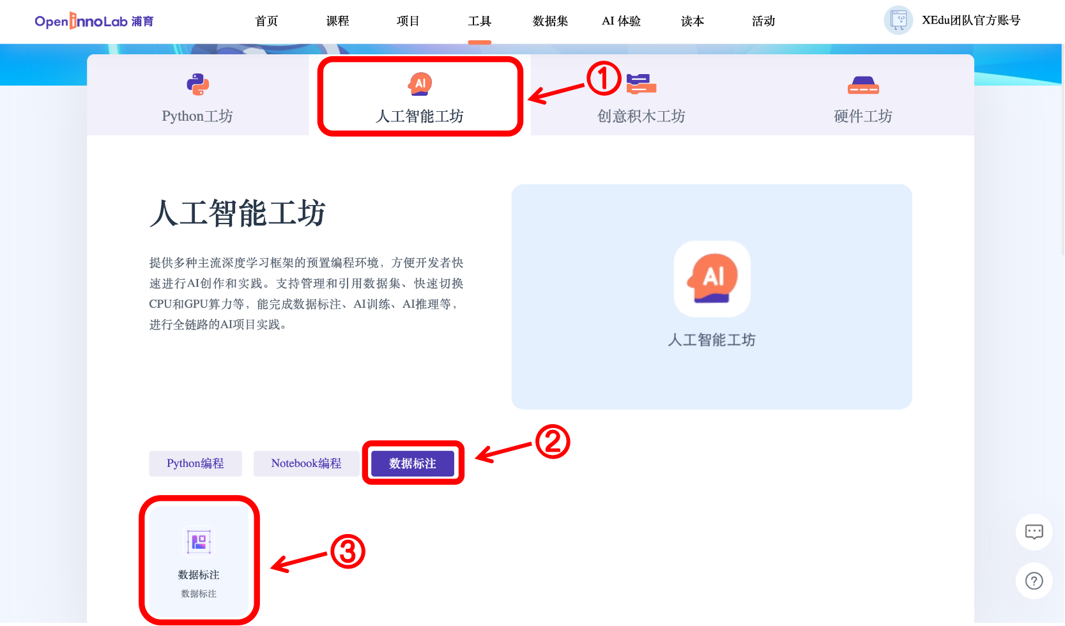Viewport: 1065px width, 626px height.
Task: Click the large AI icon in the blue panel
Action: pyautogui.click(x=712, y=279)
